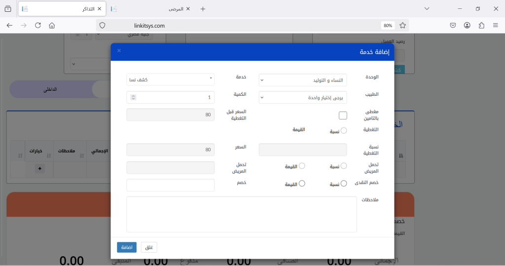Open the Pocket save icon

[453, 25]
